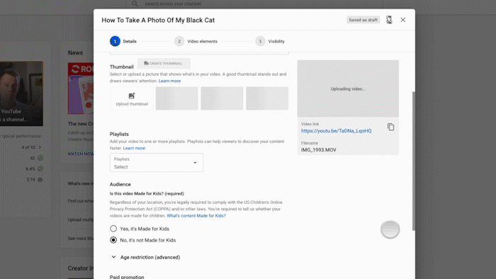The width and height of the screenshot is (496, 279).
Task: Click the IMG_1993.MOV filename text
Action: (x=319, y=150)
